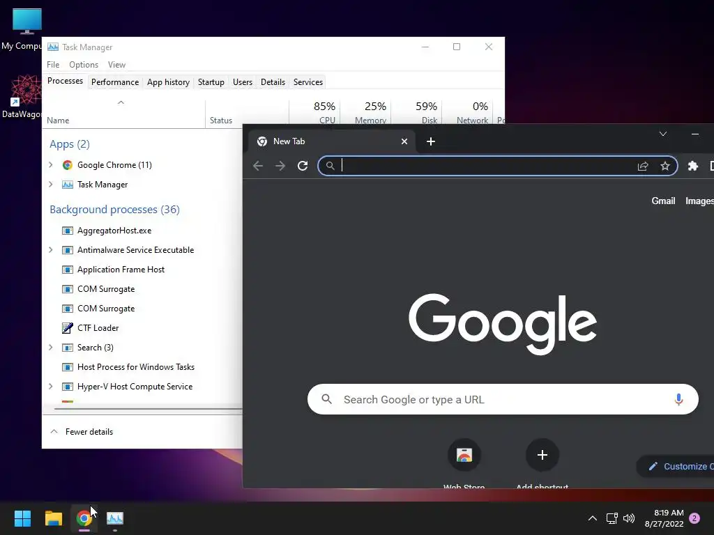The width and height of the screenshot is (714, 535).
Task: Open the clock showing 8:19 AM
Action: (664, 518)
